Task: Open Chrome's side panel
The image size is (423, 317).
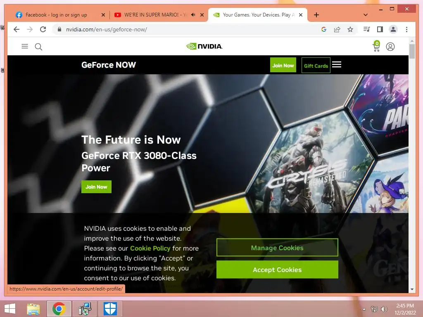Action: tap(380, 29)
